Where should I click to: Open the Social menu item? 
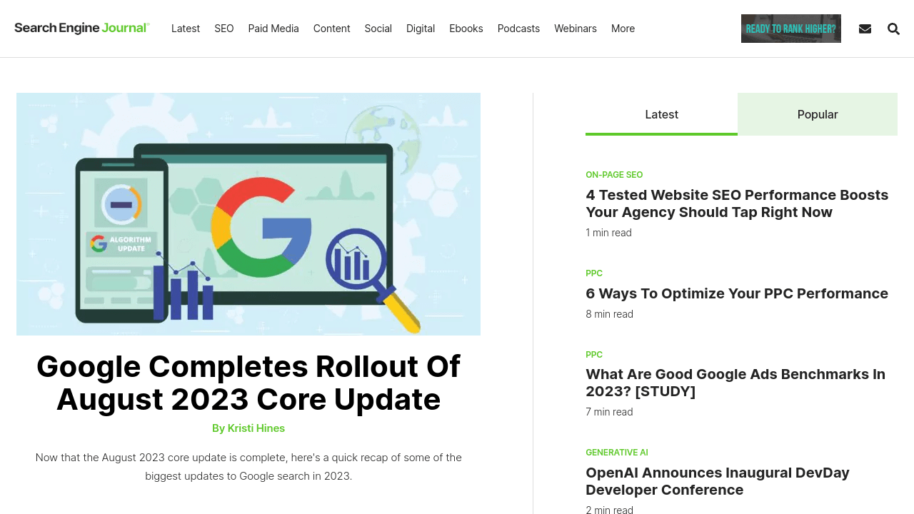378,29
